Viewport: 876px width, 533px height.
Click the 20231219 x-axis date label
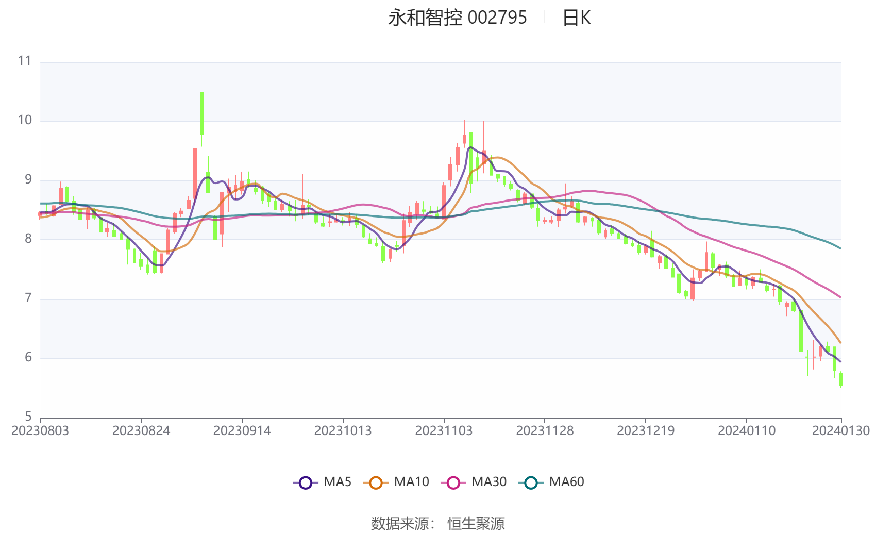pos(646,431)
